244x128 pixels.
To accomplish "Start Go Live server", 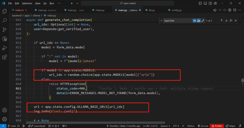I will click(203, 126).
